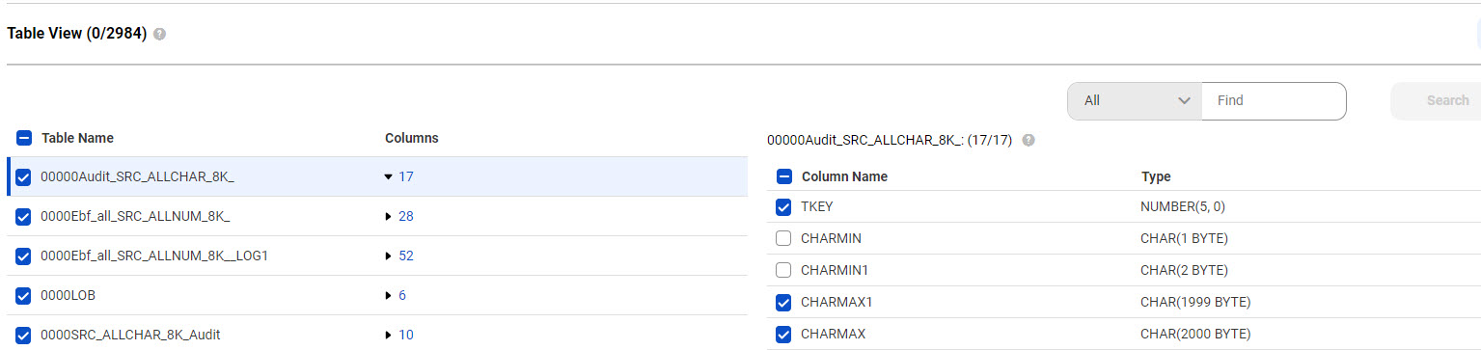This screenshot has height=350, width=1481.
Task: Click the help icon beside Table View
Action: point(159,34)
